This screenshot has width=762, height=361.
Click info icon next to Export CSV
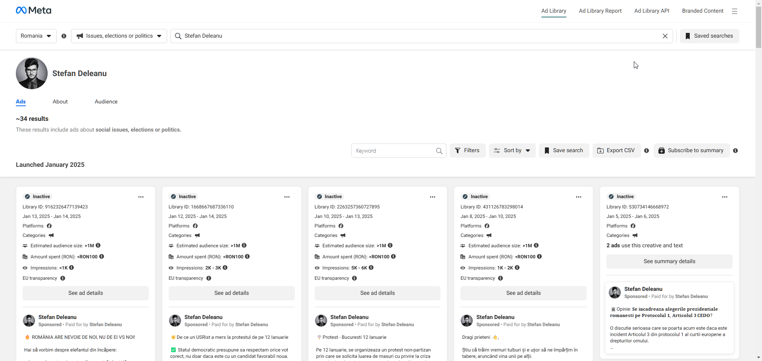tap(647, 151)
